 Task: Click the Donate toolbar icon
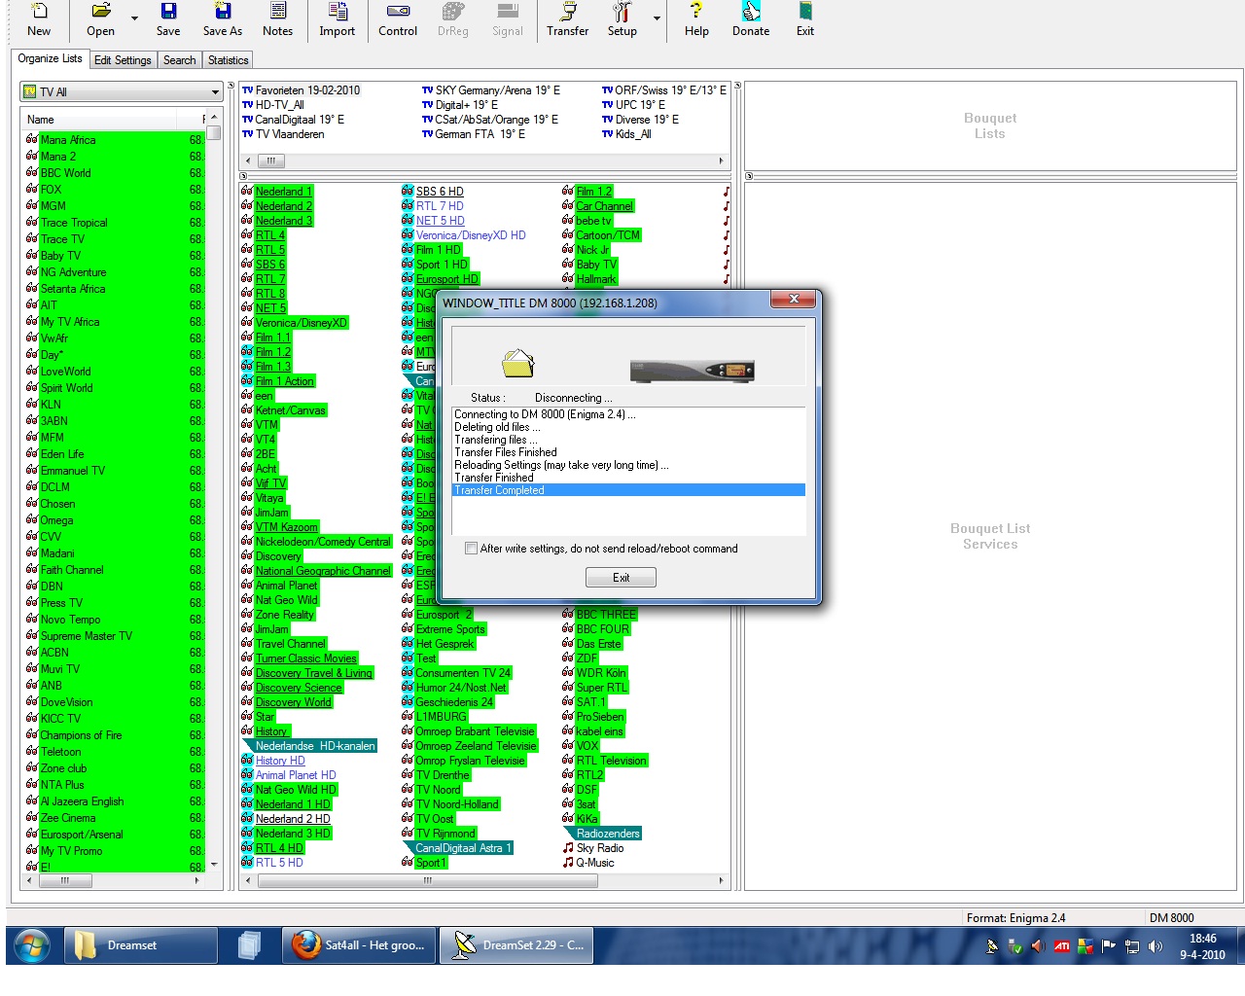[x=751, y=19]
